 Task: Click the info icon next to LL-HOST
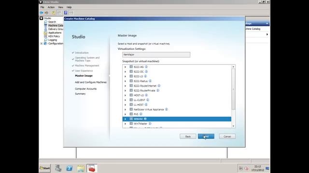coord(146,105)
